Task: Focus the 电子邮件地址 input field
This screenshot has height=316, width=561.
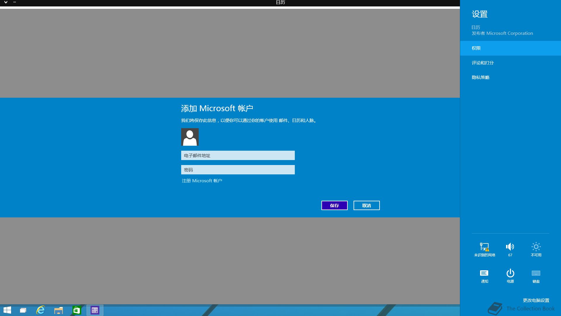Action: 238,155
